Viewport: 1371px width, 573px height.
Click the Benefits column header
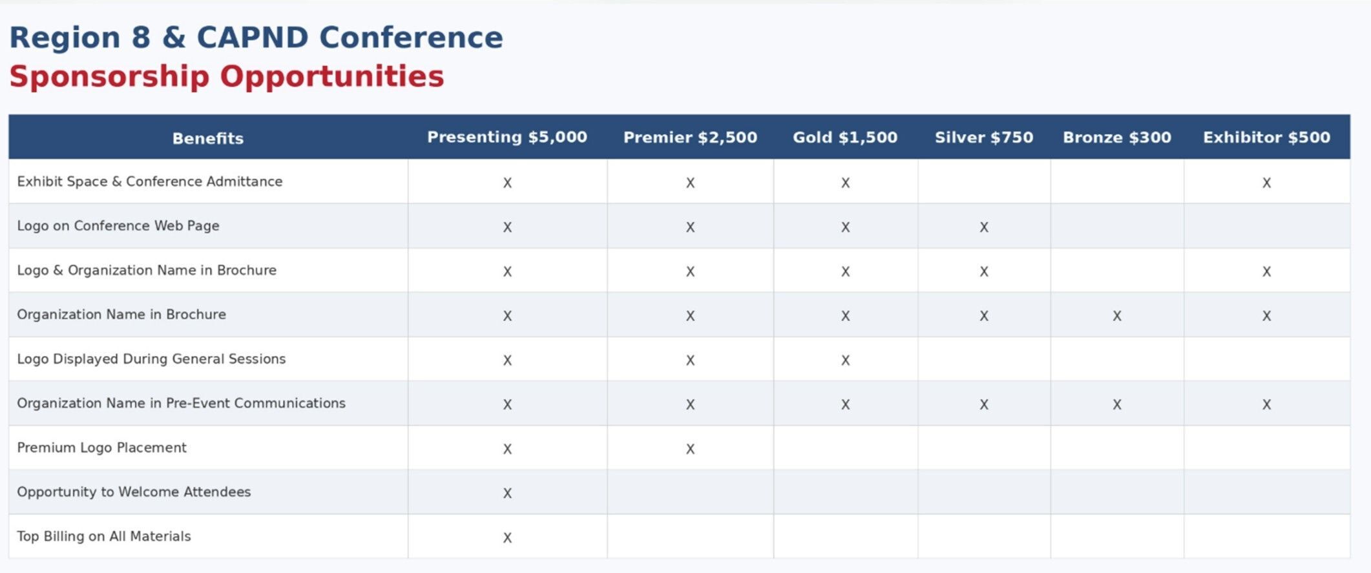pyautogui.click(x=207, y=138)
